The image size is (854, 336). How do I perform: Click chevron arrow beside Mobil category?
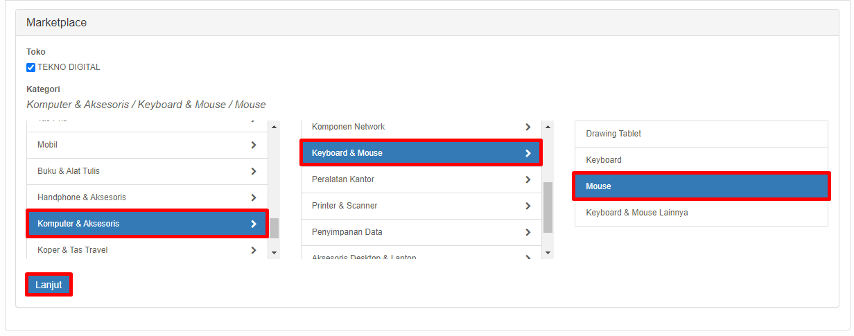254,145
